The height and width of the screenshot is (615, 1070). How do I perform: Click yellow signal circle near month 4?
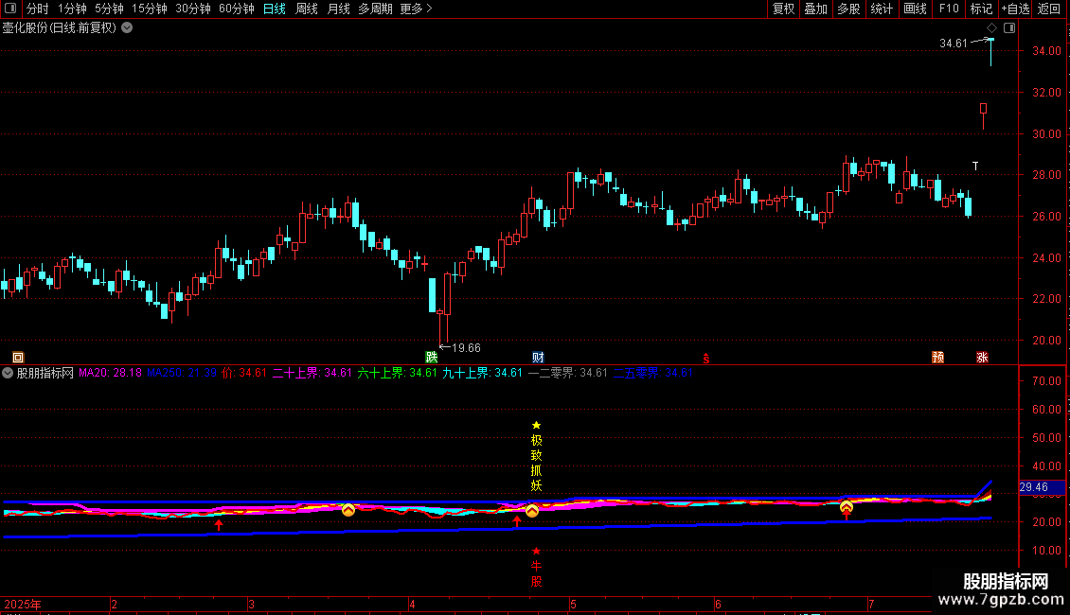348,510
